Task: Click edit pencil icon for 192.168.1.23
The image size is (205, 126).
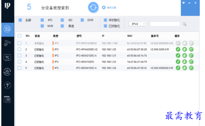Action: pos(178,62)
